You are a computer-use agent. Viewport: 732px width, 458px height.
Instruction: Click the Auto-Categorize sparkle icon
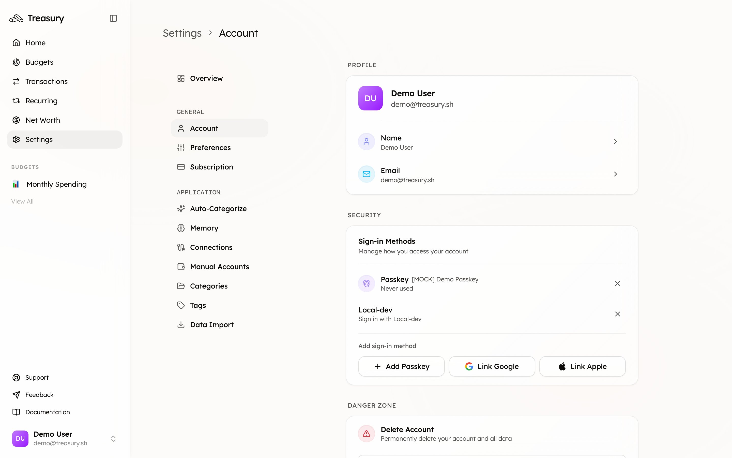181,209
